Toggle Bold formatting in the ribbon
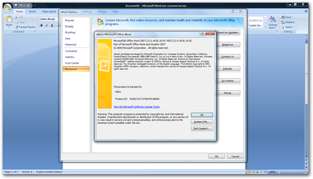 pyautogui.click(x=42, y=25)
